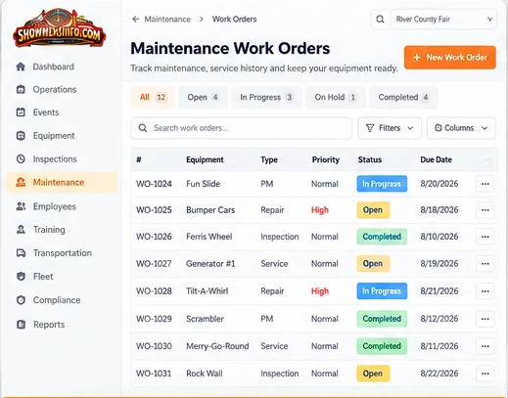Open actions menu for WO-1026 Ferris Wheel
The height and width of the screenshot is (398, 508).
[485, 237]
